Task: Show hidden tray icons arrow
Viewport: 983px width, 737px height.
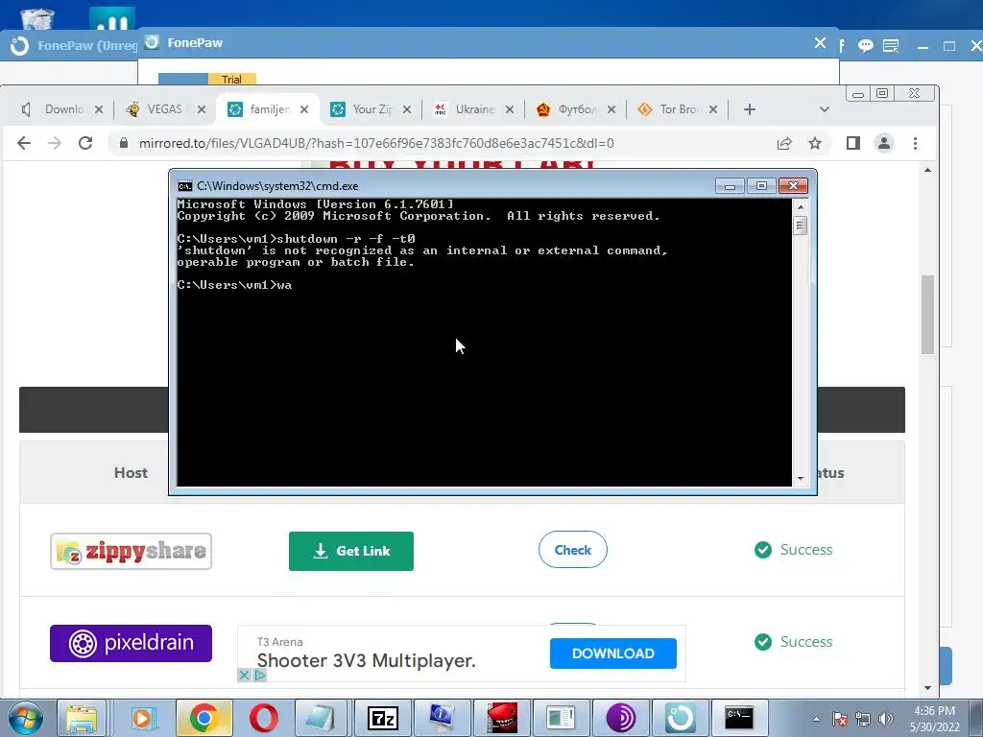Action: (816, 719)
